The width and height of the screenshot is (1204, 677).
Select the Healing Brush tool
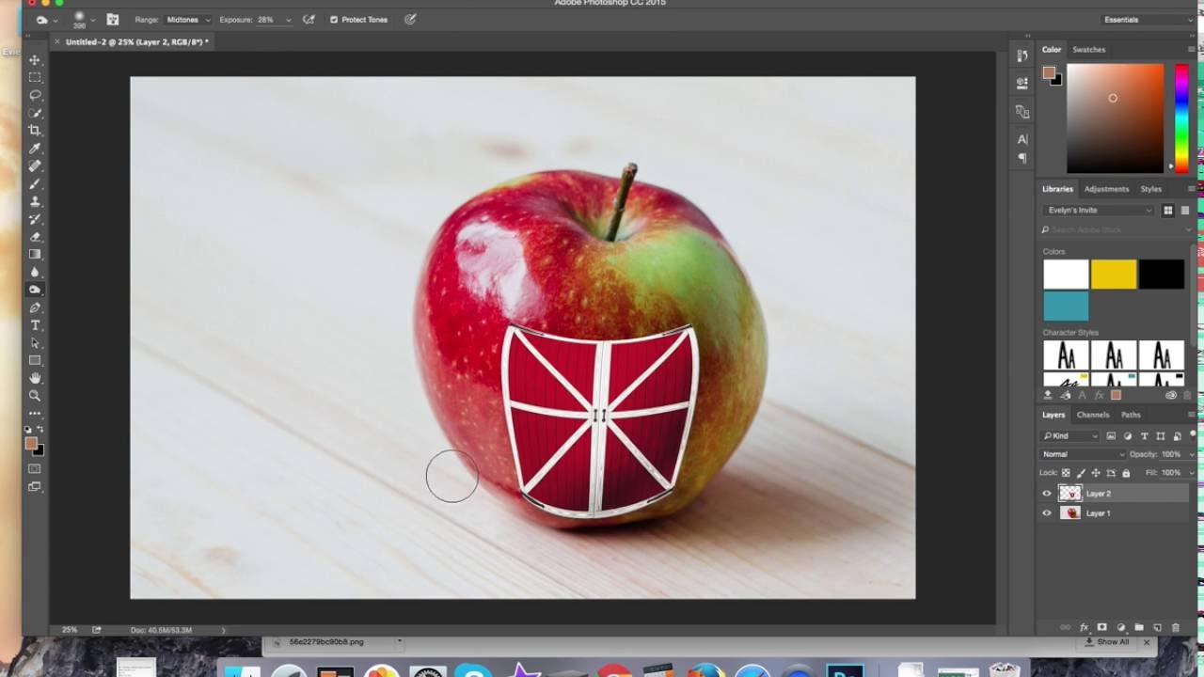click(35, 166)
